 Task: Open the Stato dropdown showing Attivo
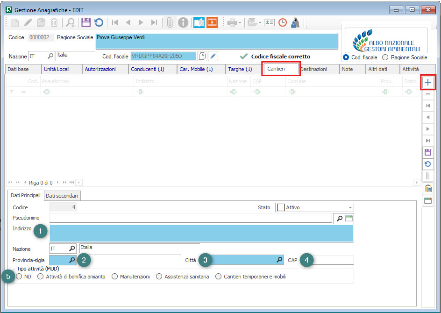tap(350, 207)
